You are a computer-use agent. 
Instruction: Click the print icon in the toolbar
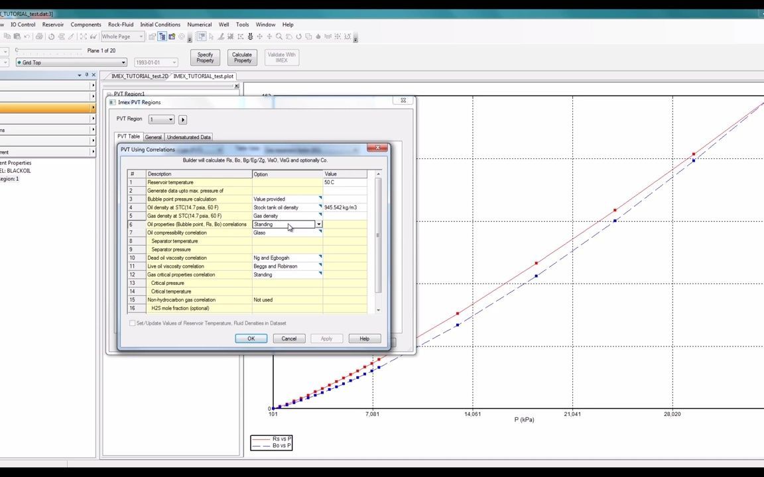pyautogui.click(x=40, y=36)
